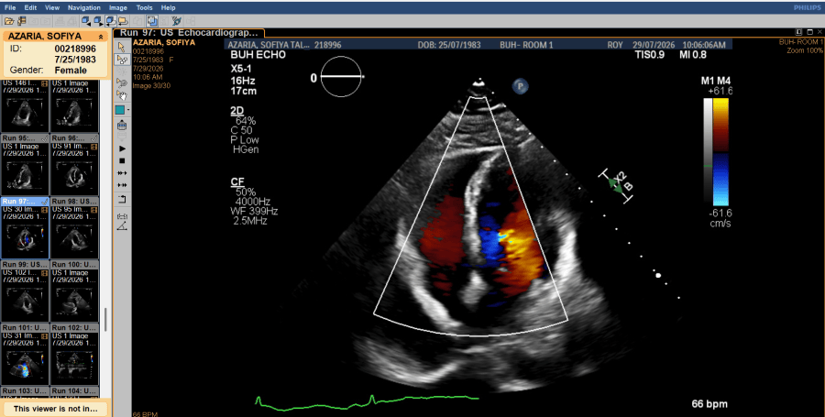Click the teal color square tool
Image resolution: width=825 pixels, height=417 pixels.
pyautogui.click(x=120, y=110)
